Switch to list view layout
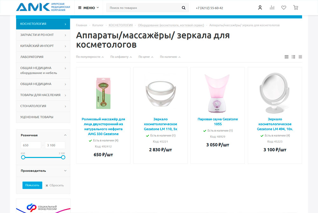The width and height of the screenshot is (318, 213). click(293, 57)
